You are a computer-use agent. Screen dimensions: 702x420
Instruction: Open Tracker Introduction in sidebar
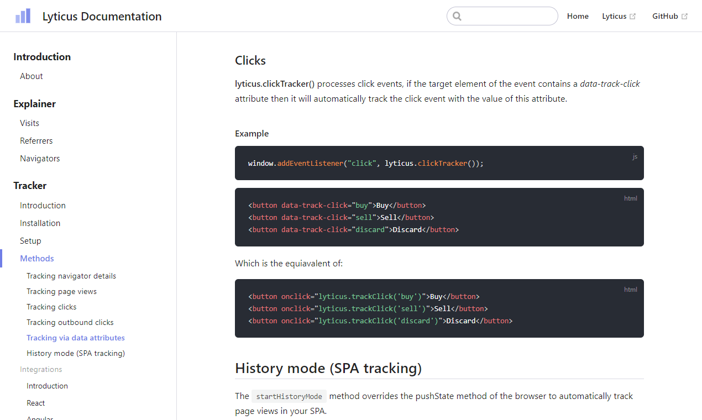pyautogui.click(x=43, y=206)
